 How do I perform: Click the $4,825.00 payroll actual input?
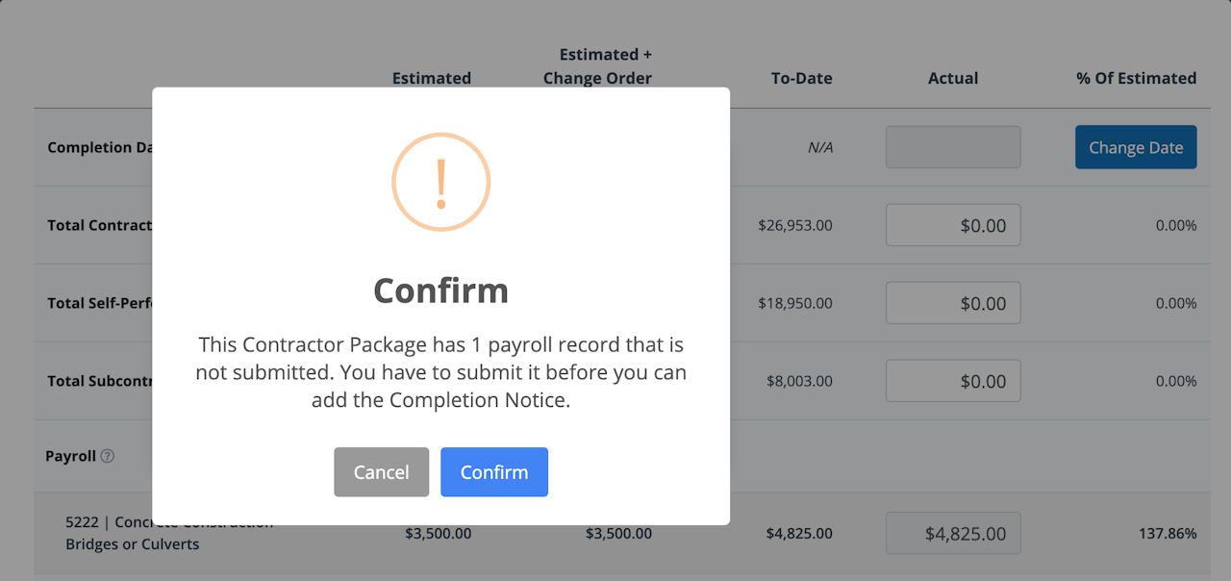pyautogui.click(x=952, y=533)
